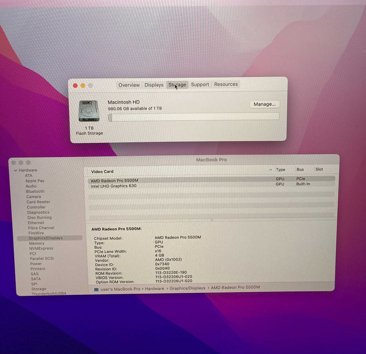This screenshot has height=354, width=366.
Task: Click user's MacBook Pro in path bar
Action: tap(120, 289)
